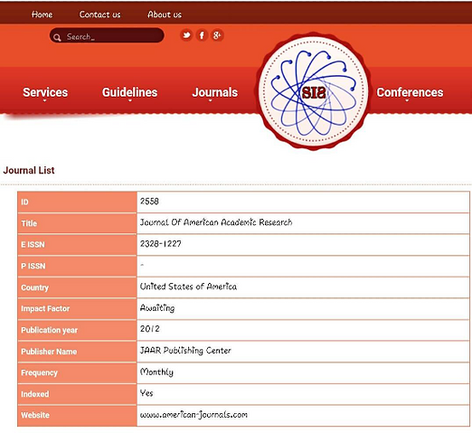Click the ID row label
This screenshot has height=433, width=472.
click(24, 202)
